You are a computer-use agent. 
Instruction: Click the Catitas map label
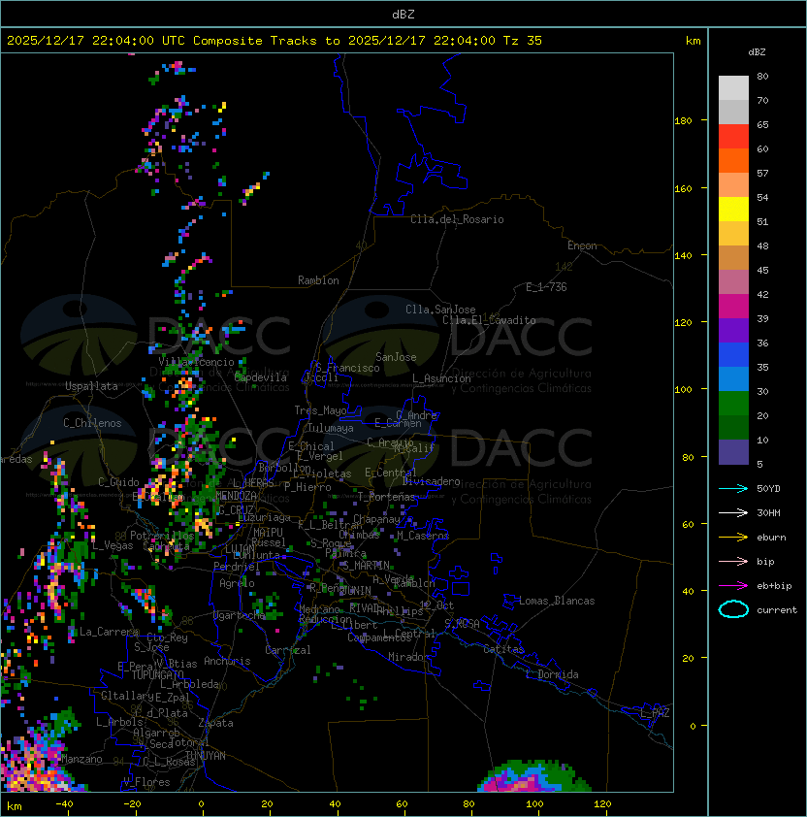coord(503,649)
